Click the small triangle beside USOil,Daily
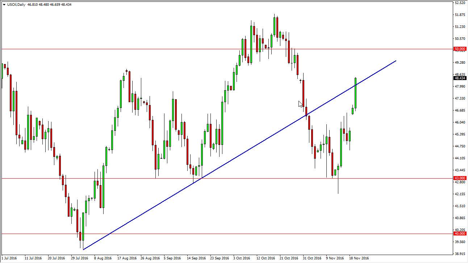Viewport: 468px width, 263px height. [4, 5]
